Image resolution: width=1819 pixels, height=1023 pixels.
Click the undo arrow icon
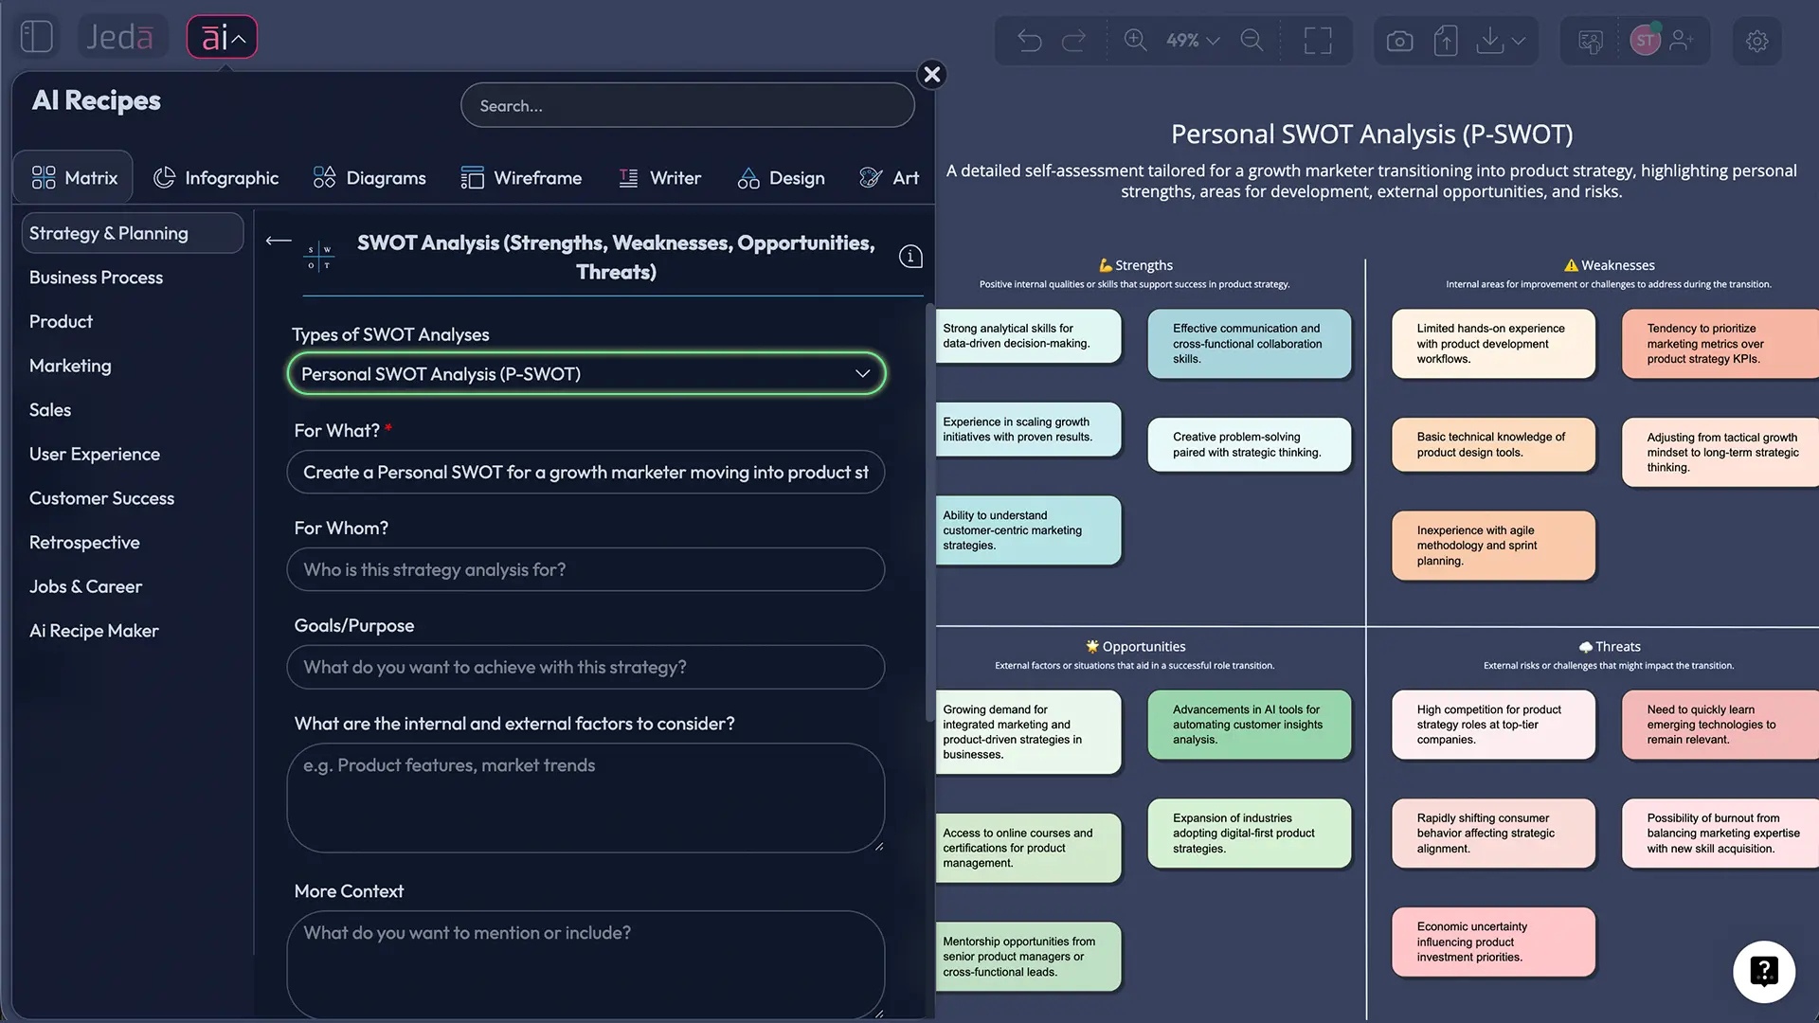(1029, 41)
